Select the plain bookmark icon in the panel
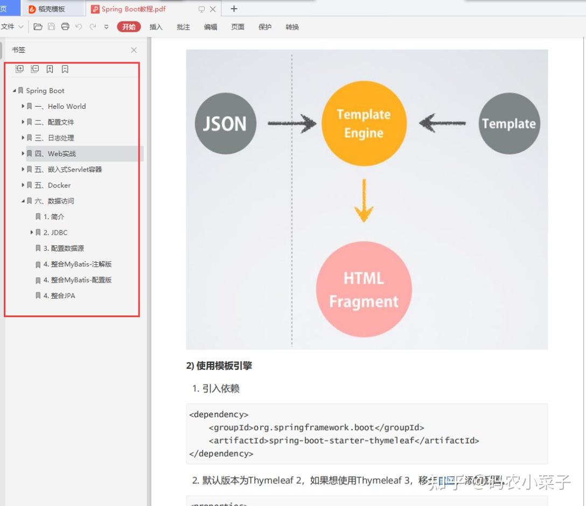The height and width of the screenshot is (506, 586). pos(65,69)
